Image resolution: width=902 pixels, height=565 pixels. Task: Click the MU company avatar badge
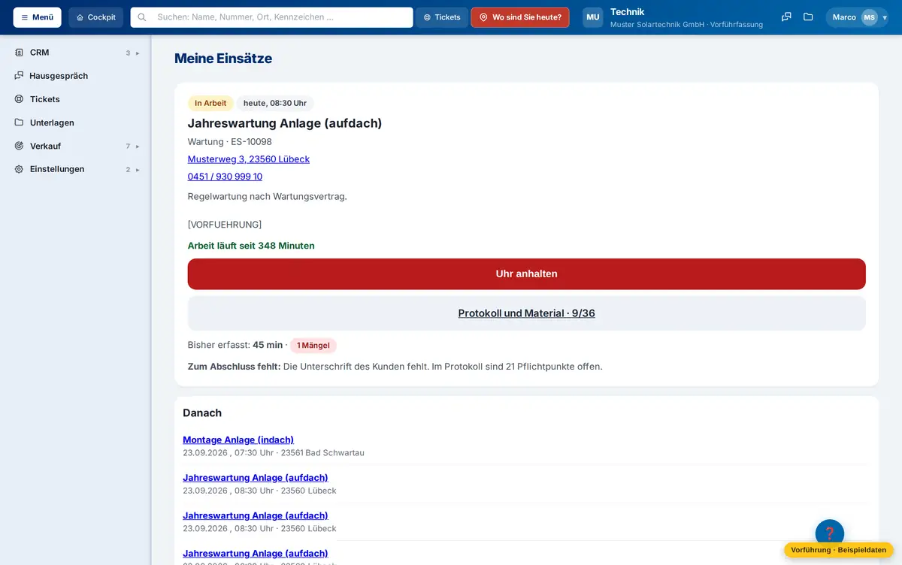tap(593, 17)
